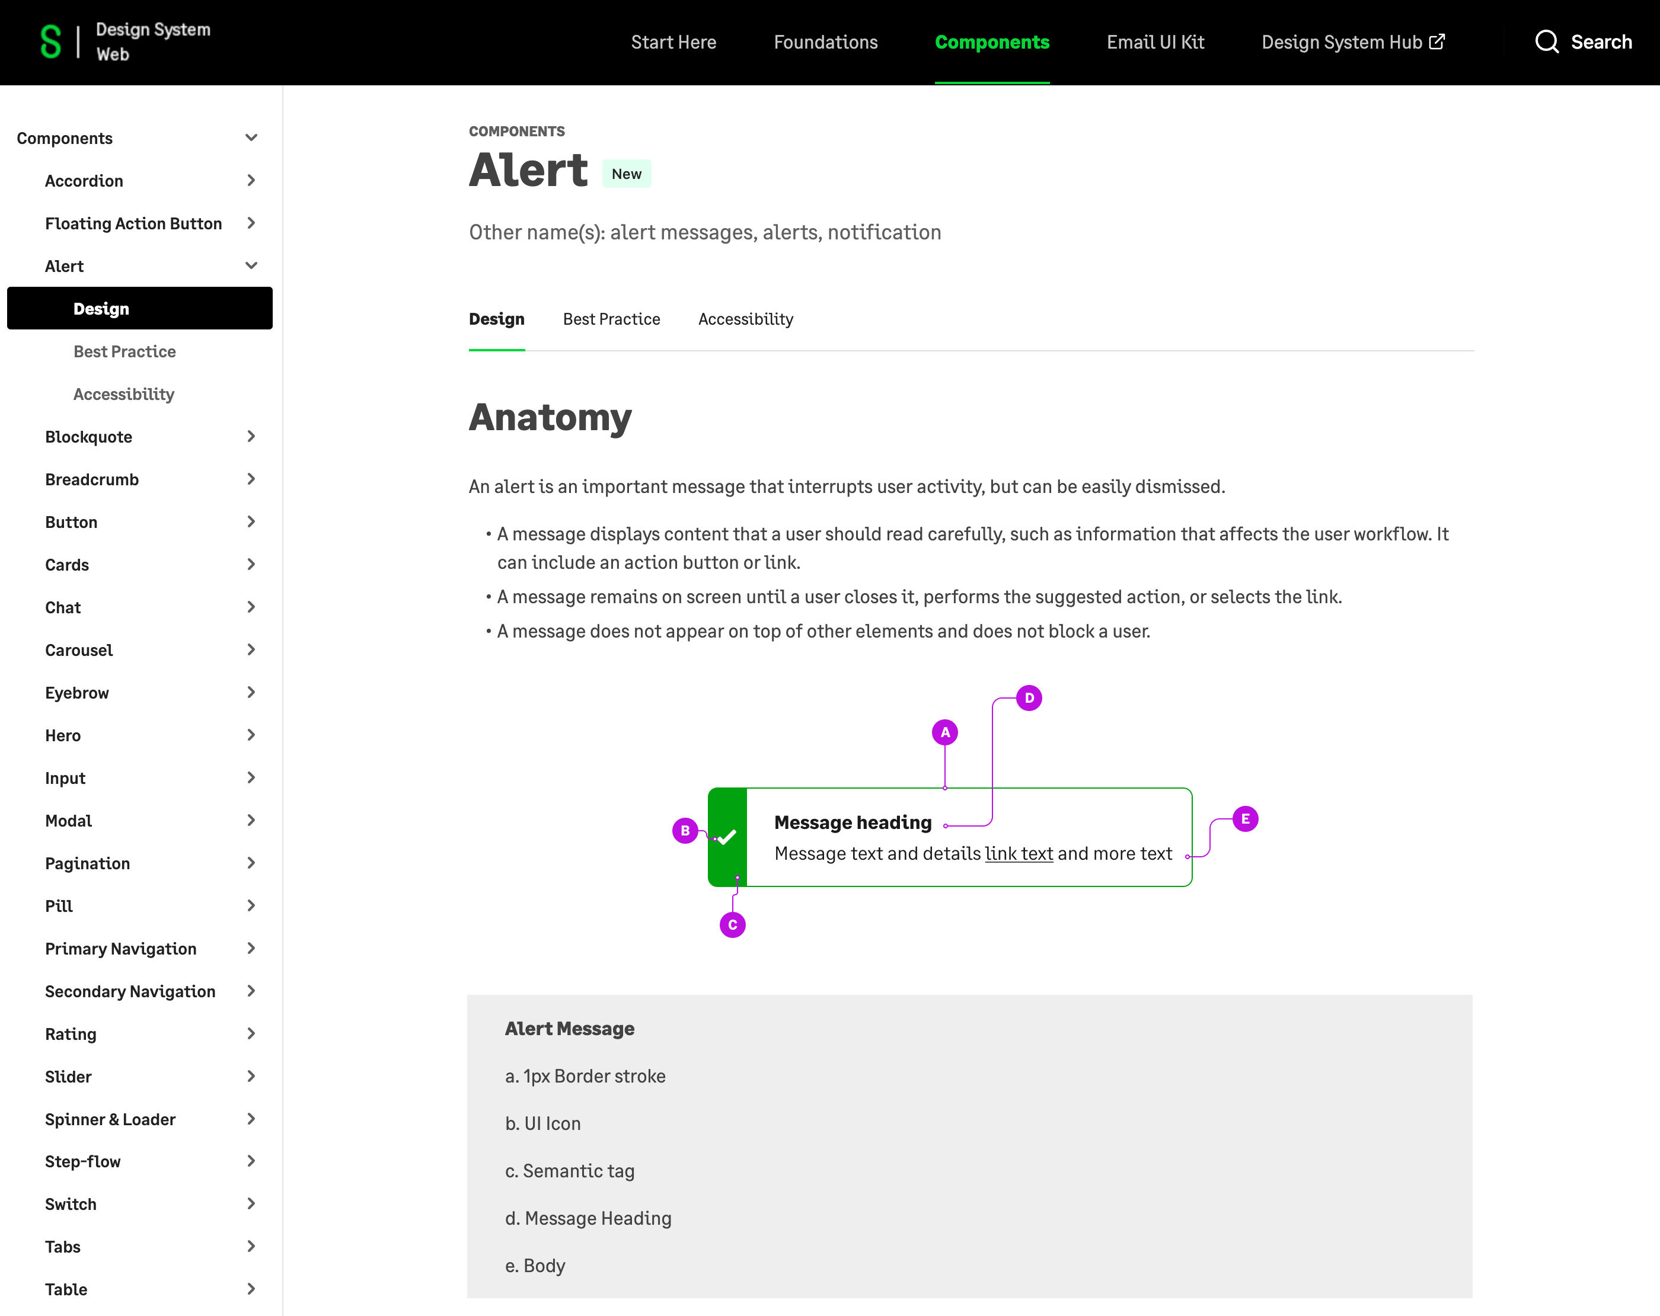Screen dimensions: 1660x1316
Task: Expand the Step-flow chevron
Action: point(251,1161)
